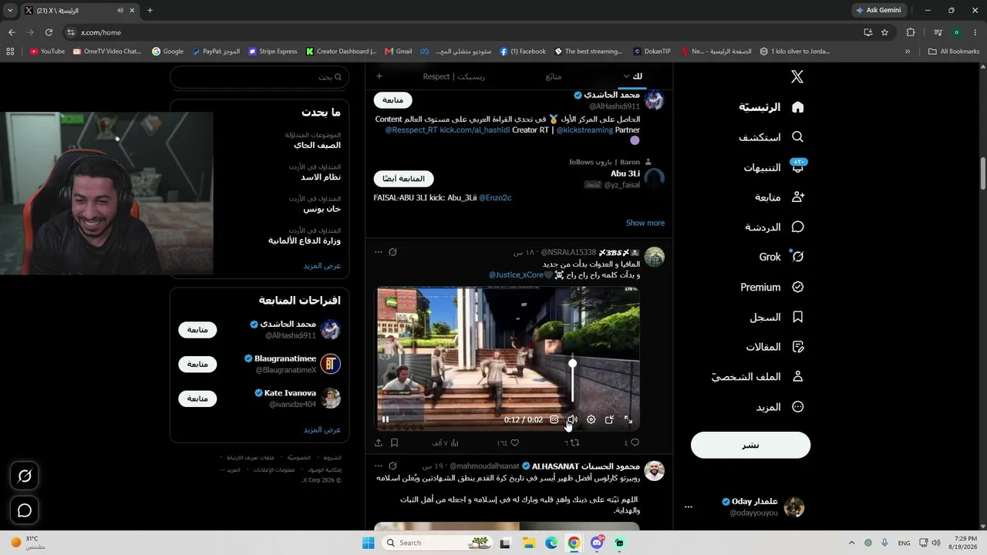Open Premium from the sidebar
The width and height of the screenshot is (987, 555).
click(x=772, y=287)
